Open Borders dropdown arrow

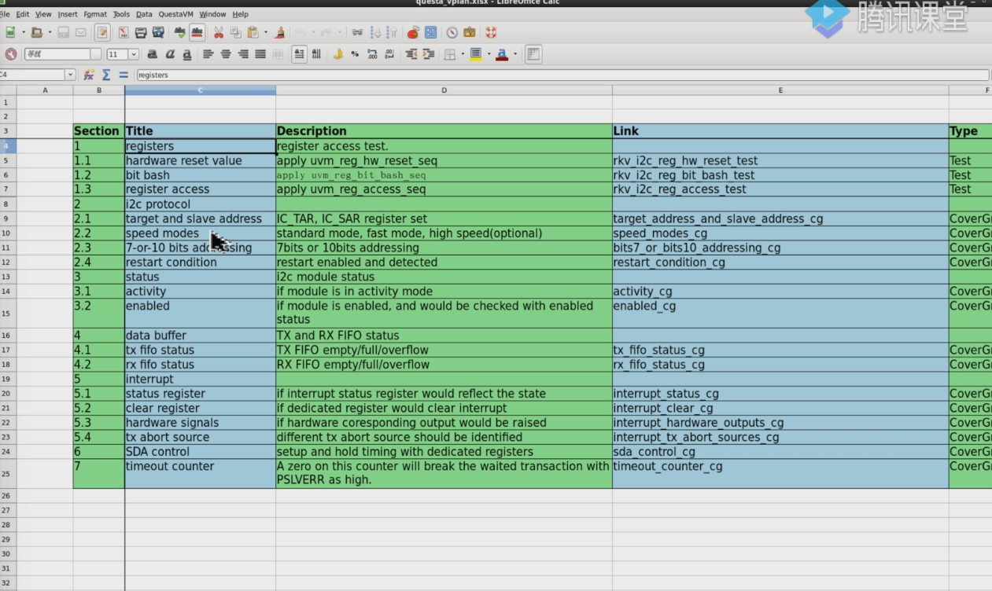coord(463,54)
